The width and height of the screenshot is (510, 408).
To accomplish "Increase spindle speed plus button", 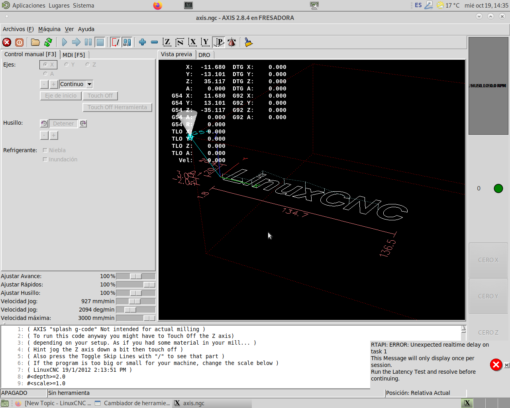I will pyautogui.click(x=54, y=135).
